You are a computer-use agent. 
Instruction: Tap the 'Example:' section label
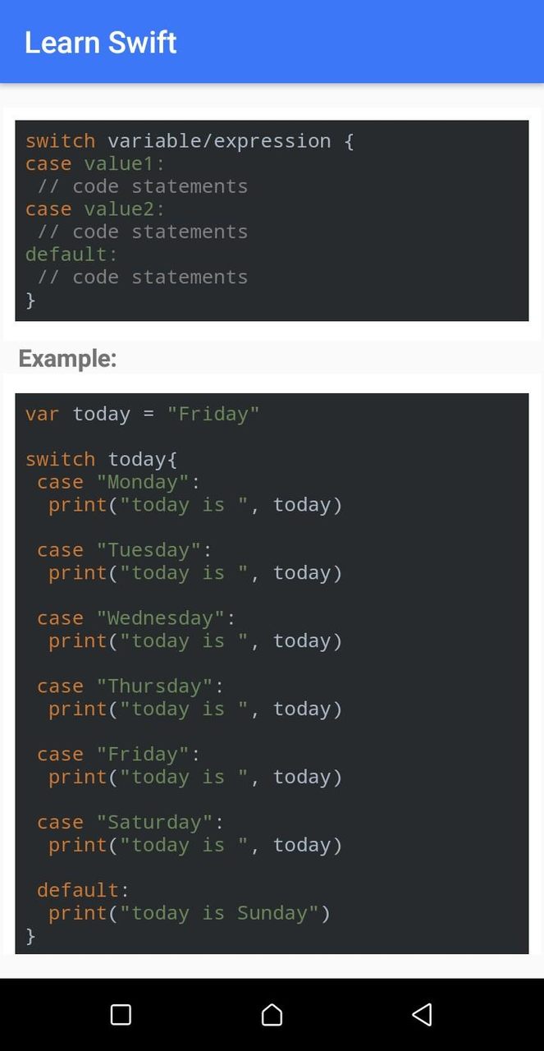67,359
